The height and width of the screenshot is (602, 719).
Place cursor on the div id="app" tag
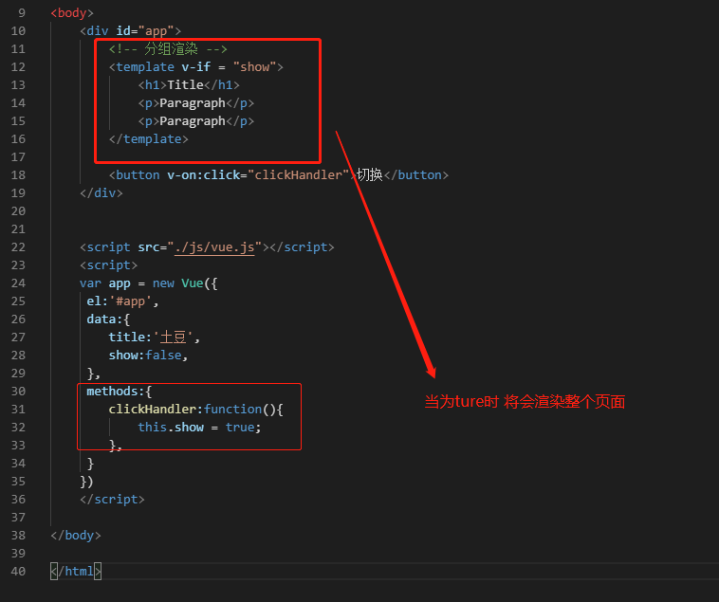(x=131, y=30)
